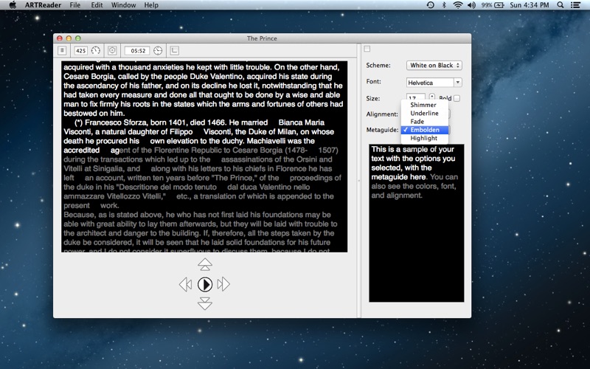Click the down double-arrow below play

pos(205,303)
